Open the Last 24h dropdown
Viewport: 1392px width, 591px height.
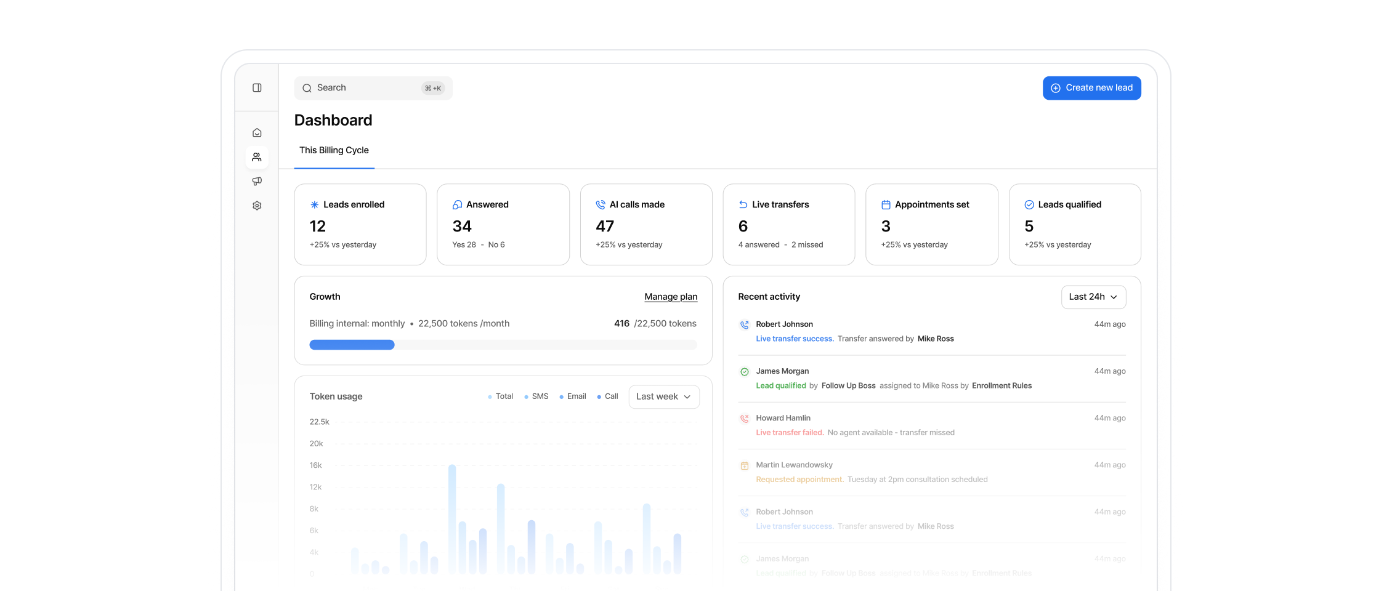1093,297
